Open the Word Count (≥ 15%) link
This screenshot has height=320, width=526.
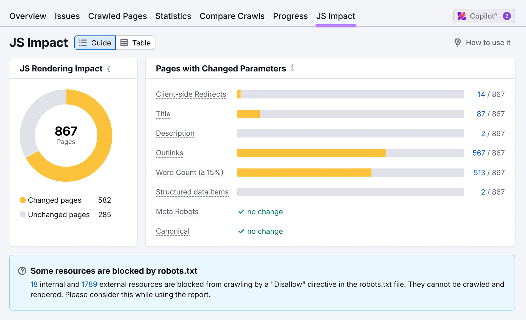point(189,172)
